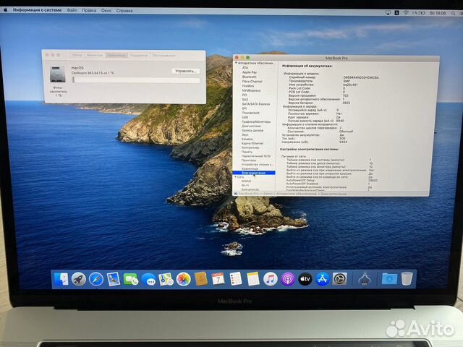Open the Файл menu
The height and width of the screenshot is (347, 463).
(x=72, y=10)
